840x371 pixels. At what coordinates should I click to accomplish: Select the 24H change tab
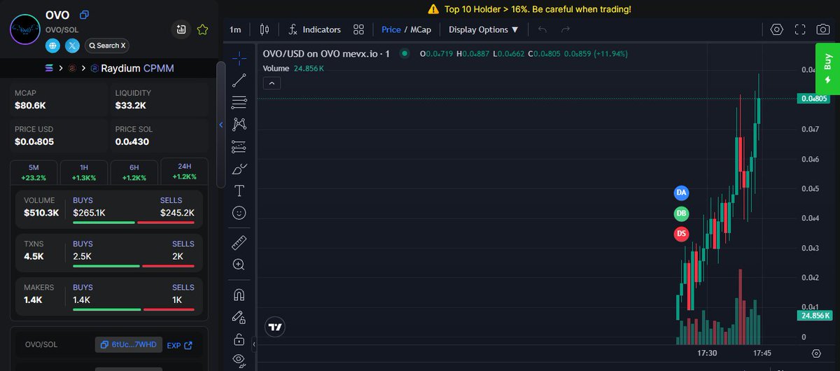tap(184, 172)
